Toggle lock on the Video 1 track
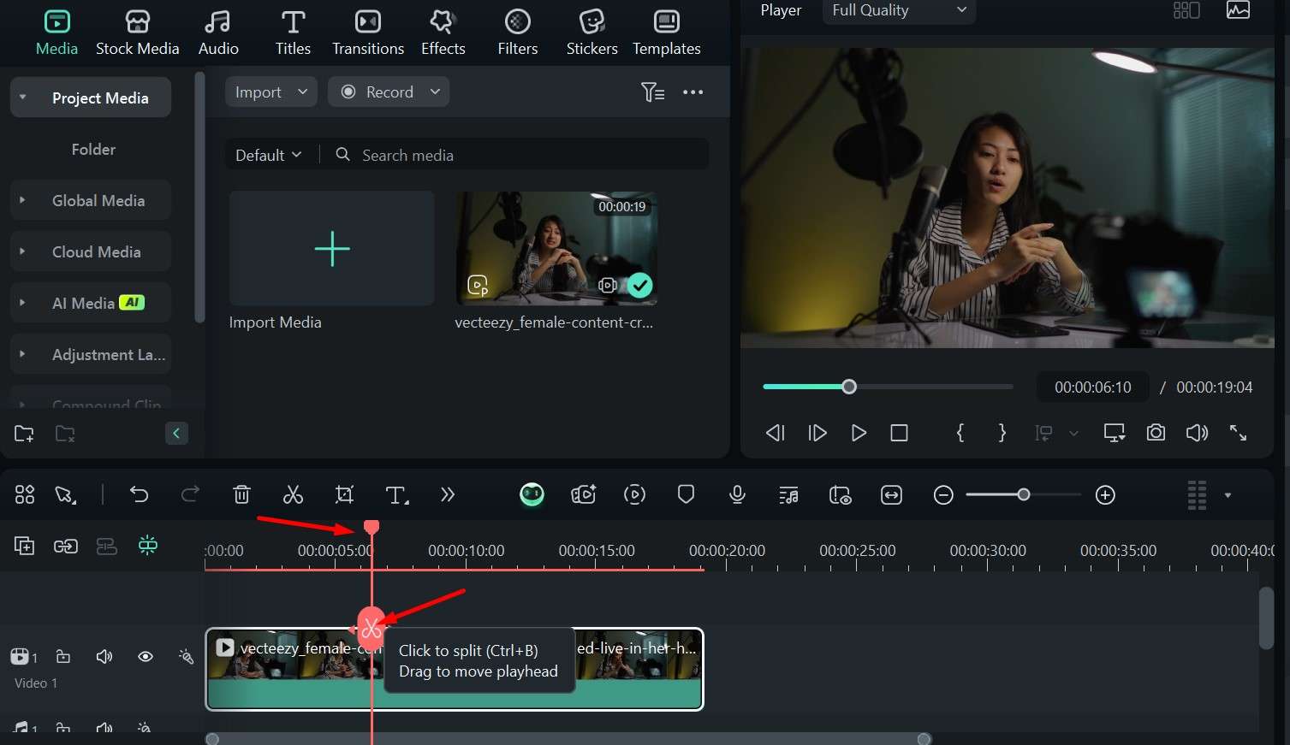 click(63, 657)
